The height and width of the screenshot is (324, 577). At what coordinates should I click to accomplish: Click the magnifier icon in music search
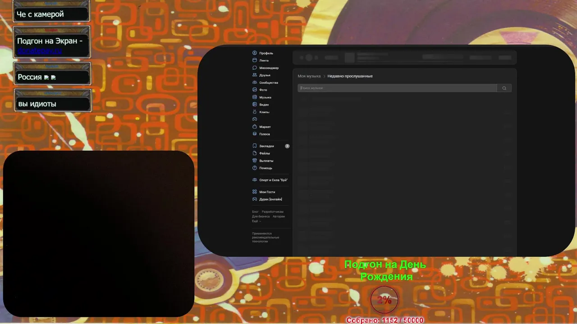click(x=504, y=88)
